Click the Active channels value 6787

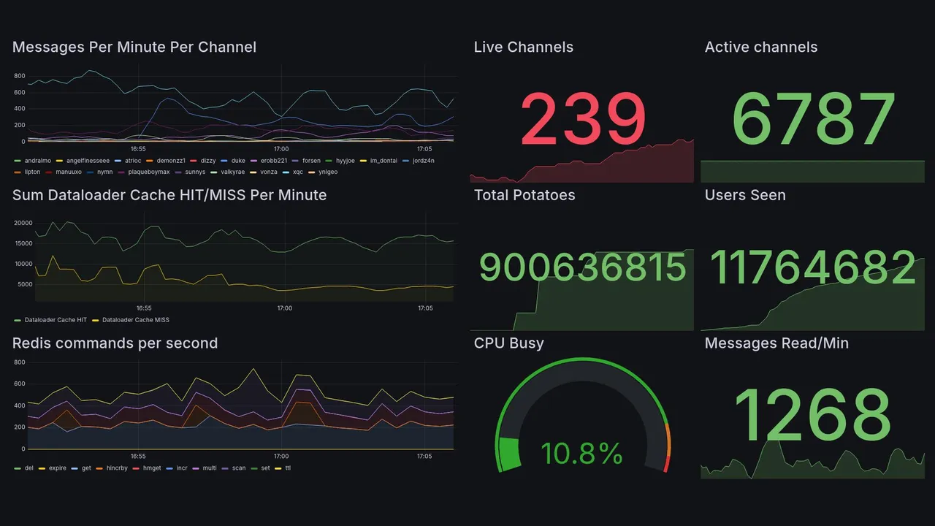click(813, 120)
